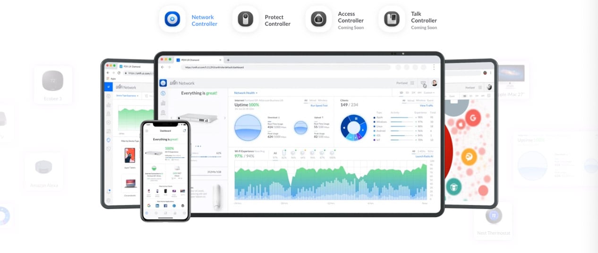
Task: Click Portland site name in center dashboard
Action: [x=402, y=83]
